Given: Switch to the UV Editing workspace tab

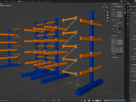Looking at the screenshot, I should tap(39, 1).
